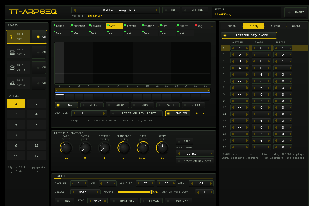
Task: Switch to the C-Zone tab
Action: point(275,26)
